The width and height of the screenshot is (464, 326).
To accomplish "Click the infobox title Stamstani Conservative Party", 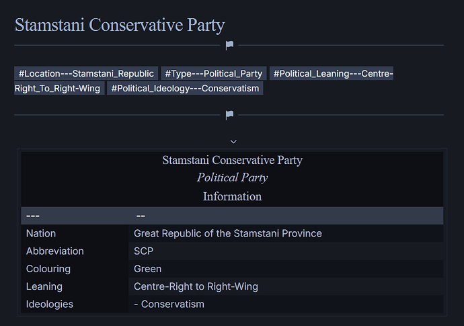I will tap(232, 160).
